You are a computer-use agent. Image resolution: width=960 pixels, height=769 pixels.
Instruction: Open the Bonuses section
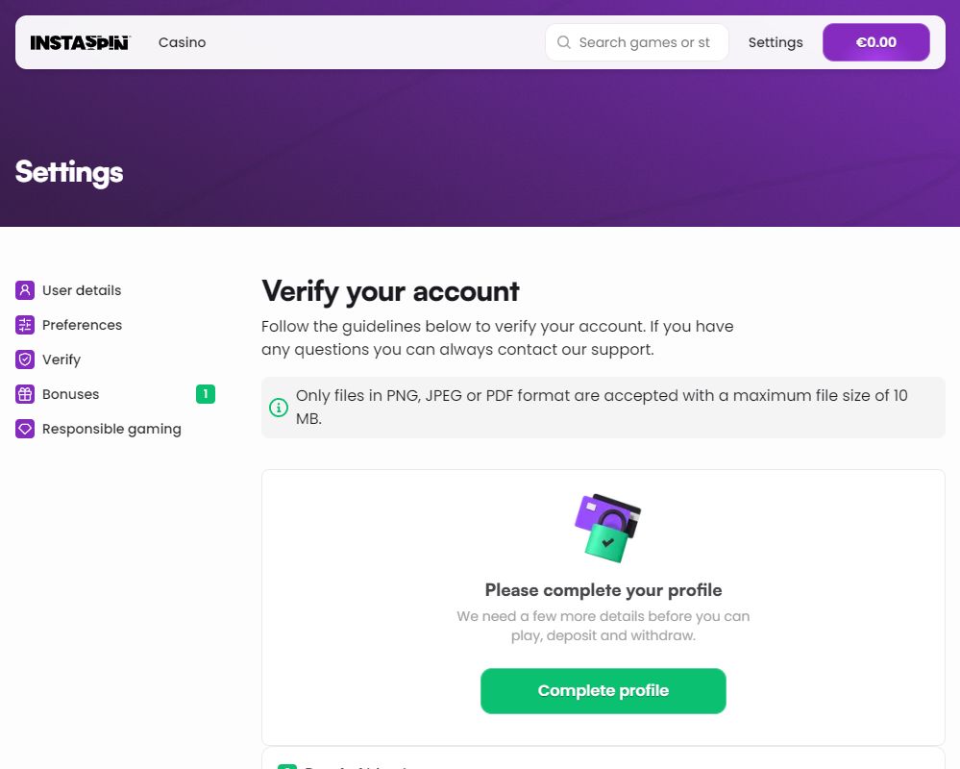click(x=71, y=394)
